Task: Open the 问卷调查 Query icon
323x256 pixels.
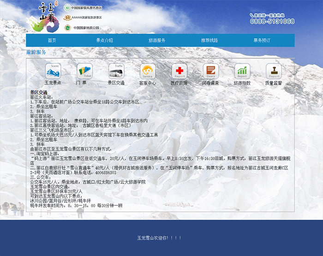Action: tap(210, 71)
